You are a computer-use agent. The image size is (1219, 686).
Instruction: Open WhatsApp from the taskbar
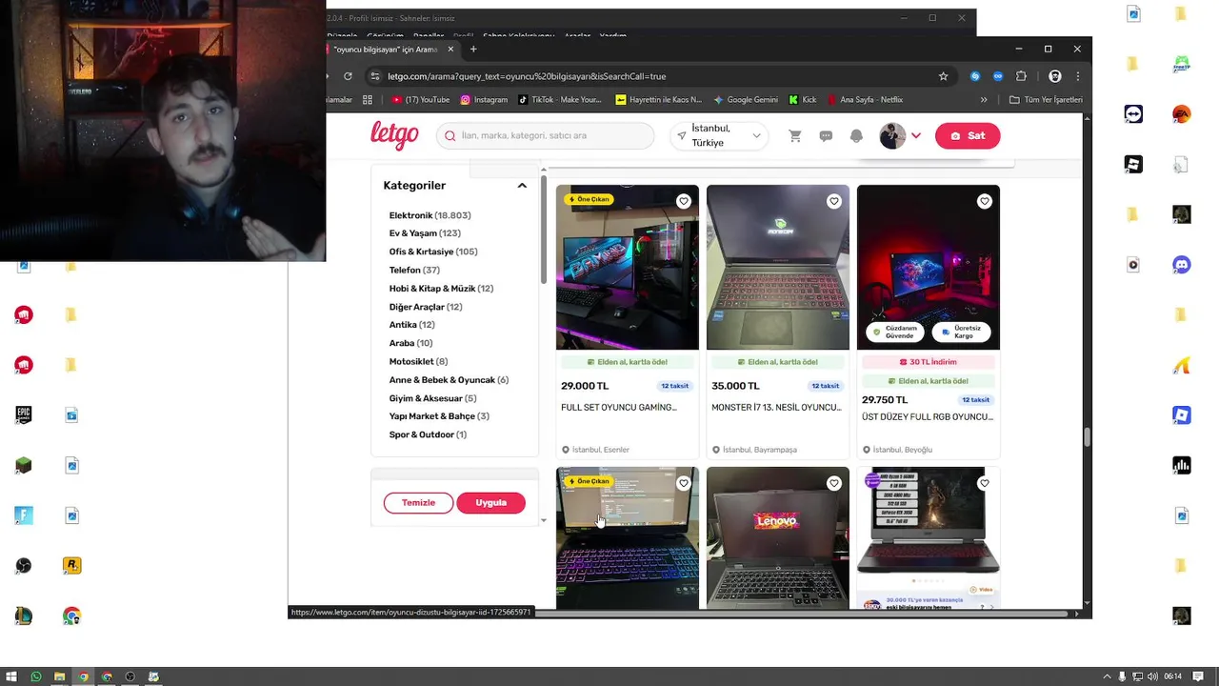(36, 676)
